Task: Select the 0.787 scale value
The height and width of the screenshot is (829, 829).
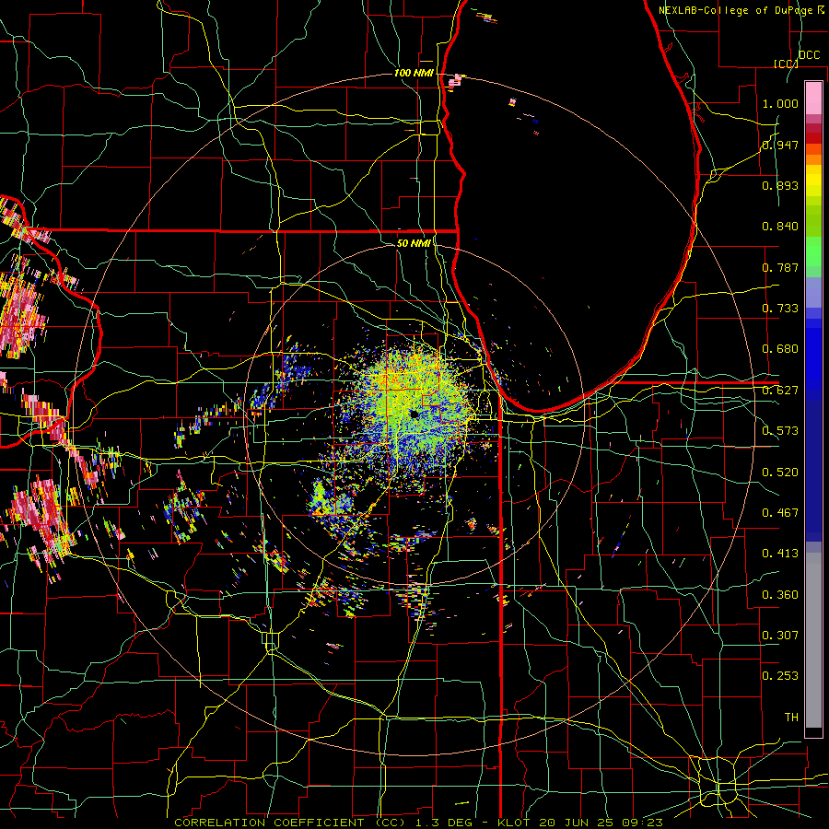Action: (780, 267)
